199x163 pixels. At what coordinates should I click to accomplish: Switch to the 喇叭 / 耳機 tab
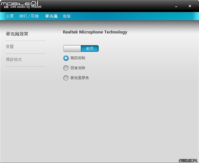(x=29, y=16)
